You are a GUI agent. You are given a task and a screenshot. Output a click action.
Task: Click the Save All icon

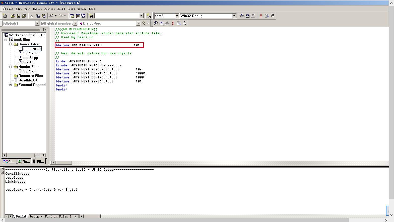pyautogui.click(x=24, y=16)
